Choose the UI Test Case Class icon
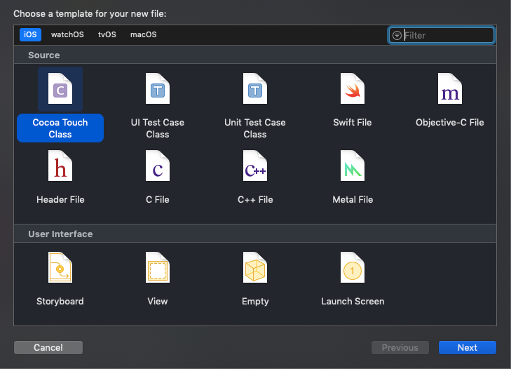Image resolution: width=511 pixels, height=369 pixels. [158, 89]
